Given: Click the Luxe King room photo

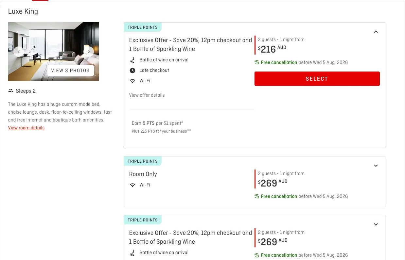Looking at the screenshot, I should 54,36.
